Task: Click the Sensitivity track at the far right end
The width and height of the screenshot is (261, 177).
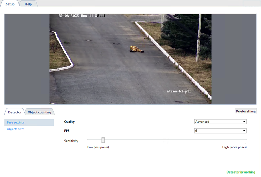Action: [246, 140]
